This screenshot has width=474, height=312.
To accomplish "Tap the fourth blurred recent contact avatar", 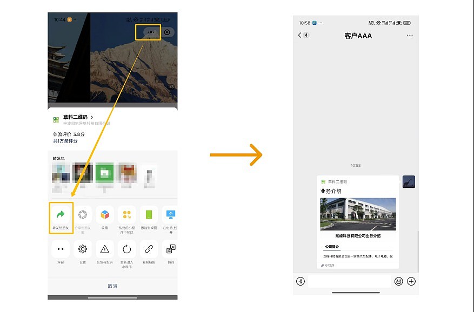I will pyautogui.click(x=127, y=173).
